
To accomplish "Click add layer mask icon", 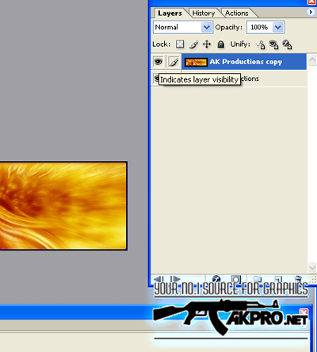I will coord(235,279).
